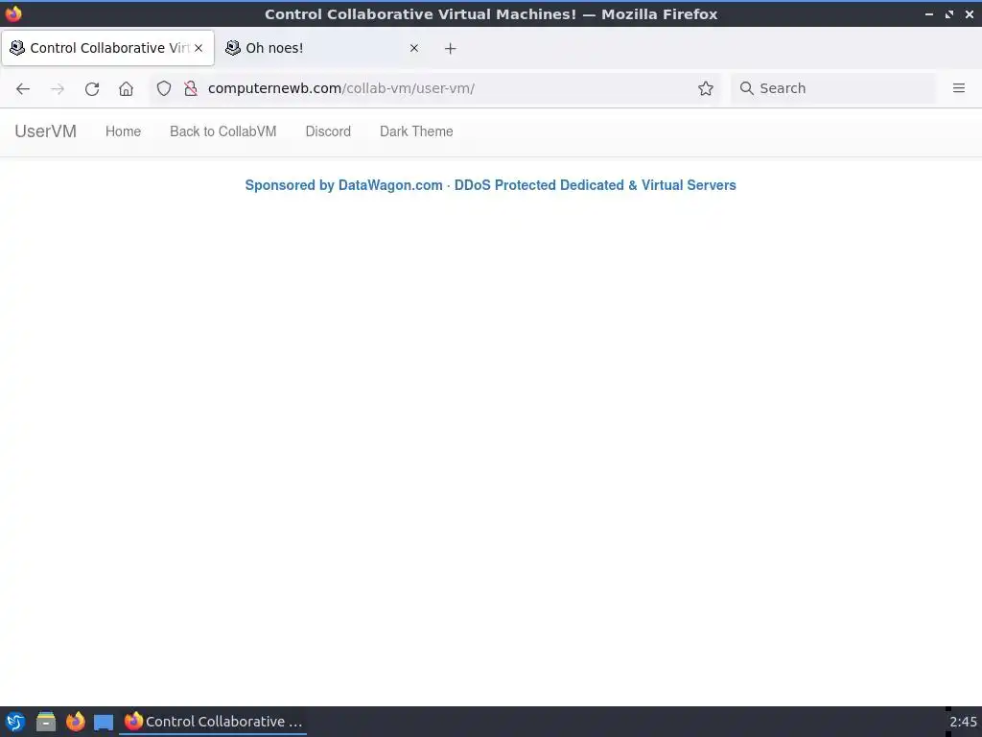Viewport: 982px width, 737px height.
Task: Click the UserVM brand link
Action: pos(46,131)
